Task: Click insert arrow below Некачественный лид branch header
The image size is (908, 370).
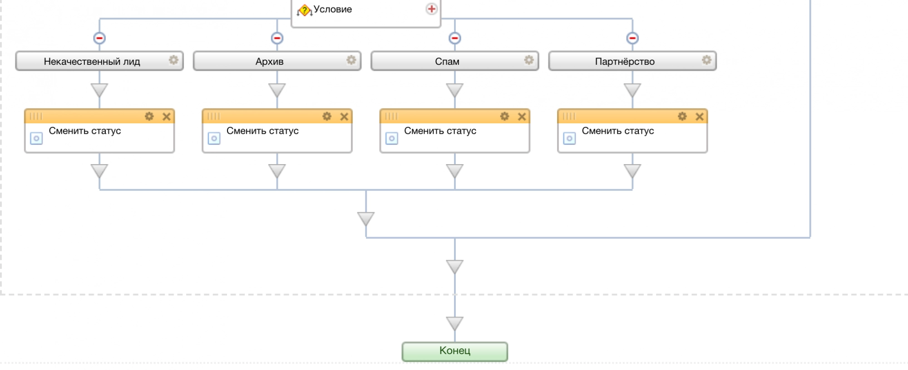Action: (99, 90)
